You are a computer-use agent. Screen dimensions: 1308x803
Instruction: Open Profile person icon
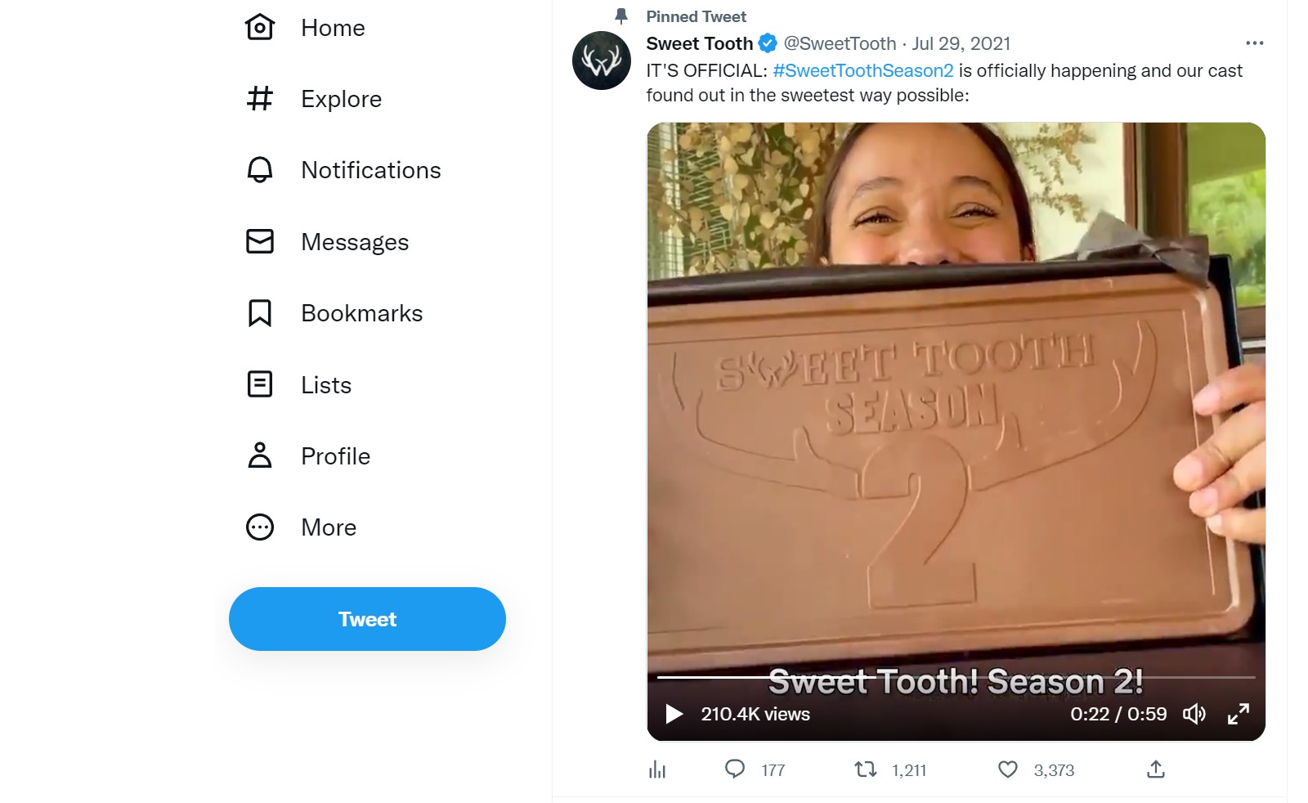click(x=260, y=455)
